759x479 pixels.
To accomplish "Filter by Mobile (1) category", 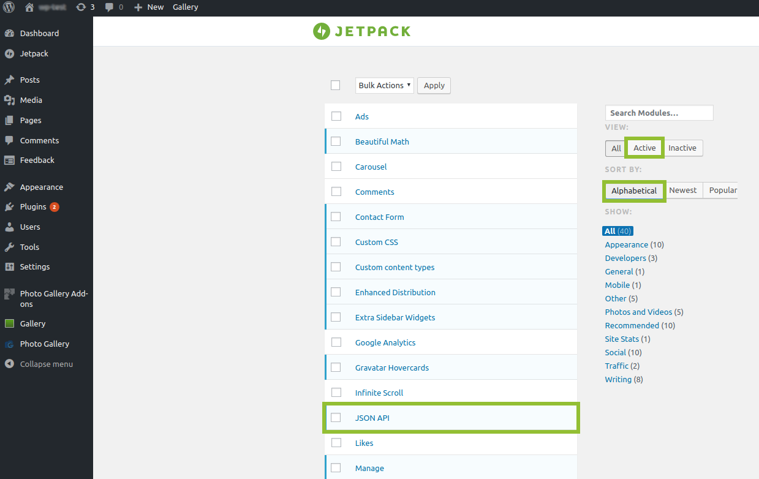I will (623, 285).
